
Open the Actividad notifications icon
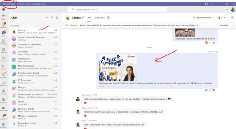coord(3,25)
